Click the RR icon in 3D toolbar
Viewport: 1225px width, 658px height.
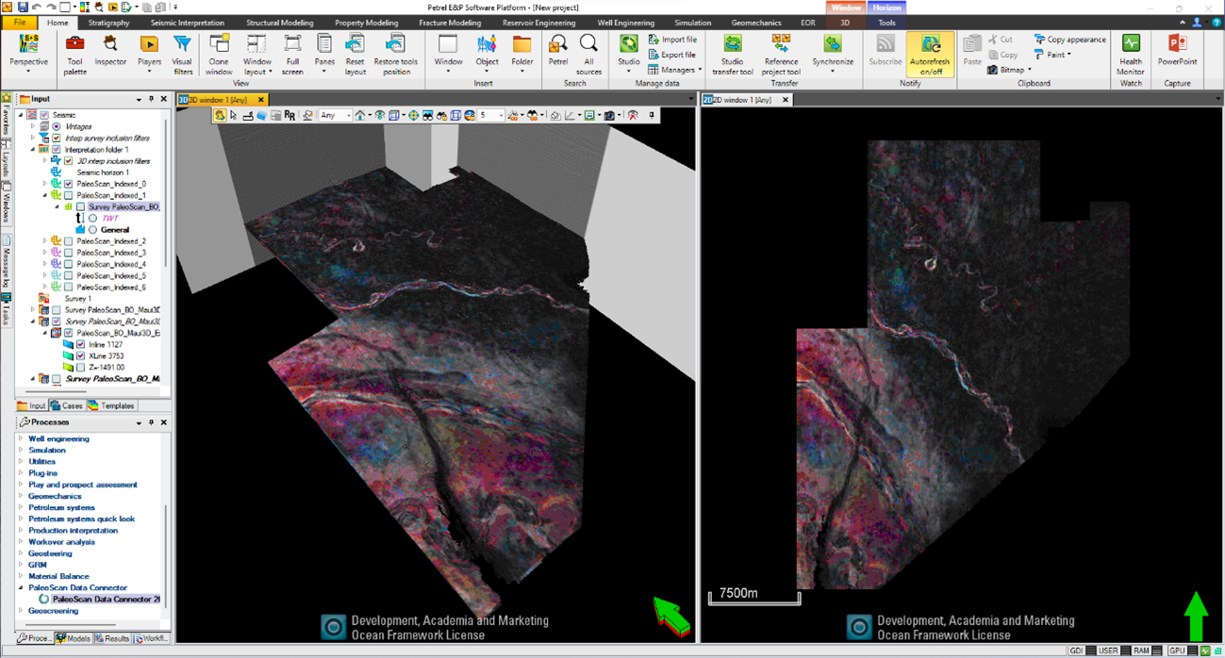tap(290, 115)
